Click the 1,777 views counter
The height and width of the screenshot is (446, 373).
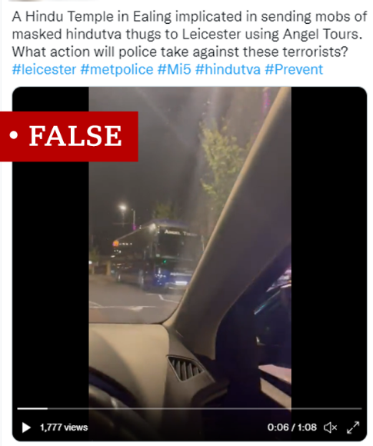tap(64, 428)
